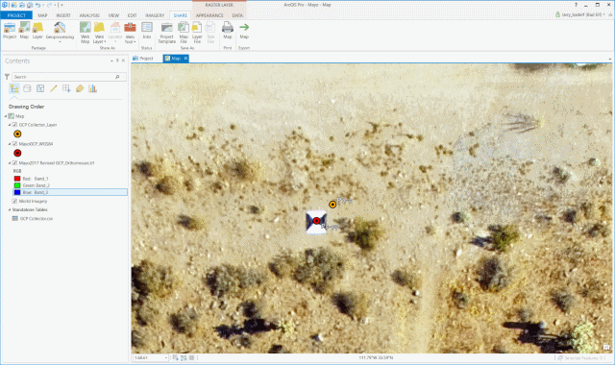Open the Geoprocessing package tool
This screenshot has height=365, width=615.
60,32
